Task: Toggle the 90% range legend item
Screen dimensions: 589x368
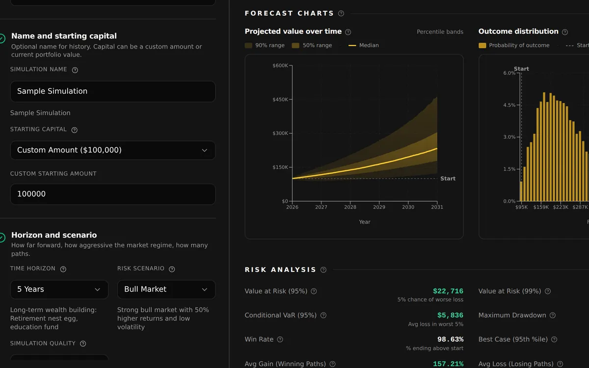Action: (265, 45)
